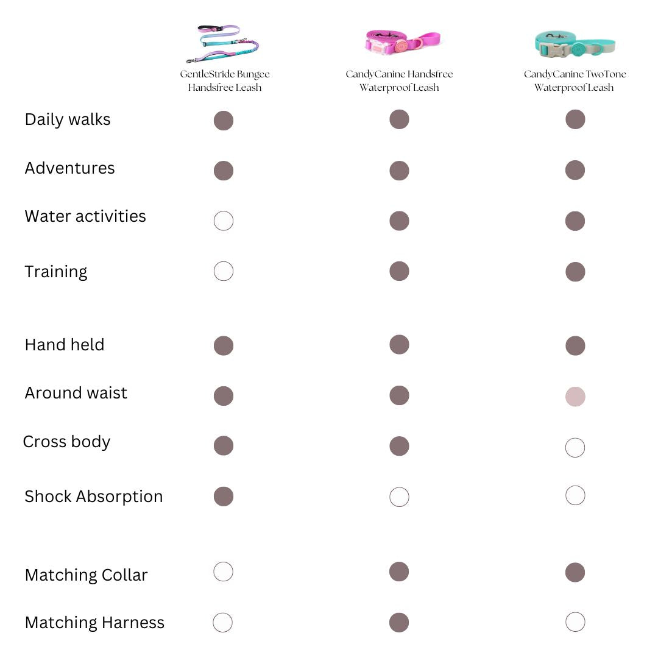
Task: Click empty Water activities circle for GentleStride
Action: 224,221
